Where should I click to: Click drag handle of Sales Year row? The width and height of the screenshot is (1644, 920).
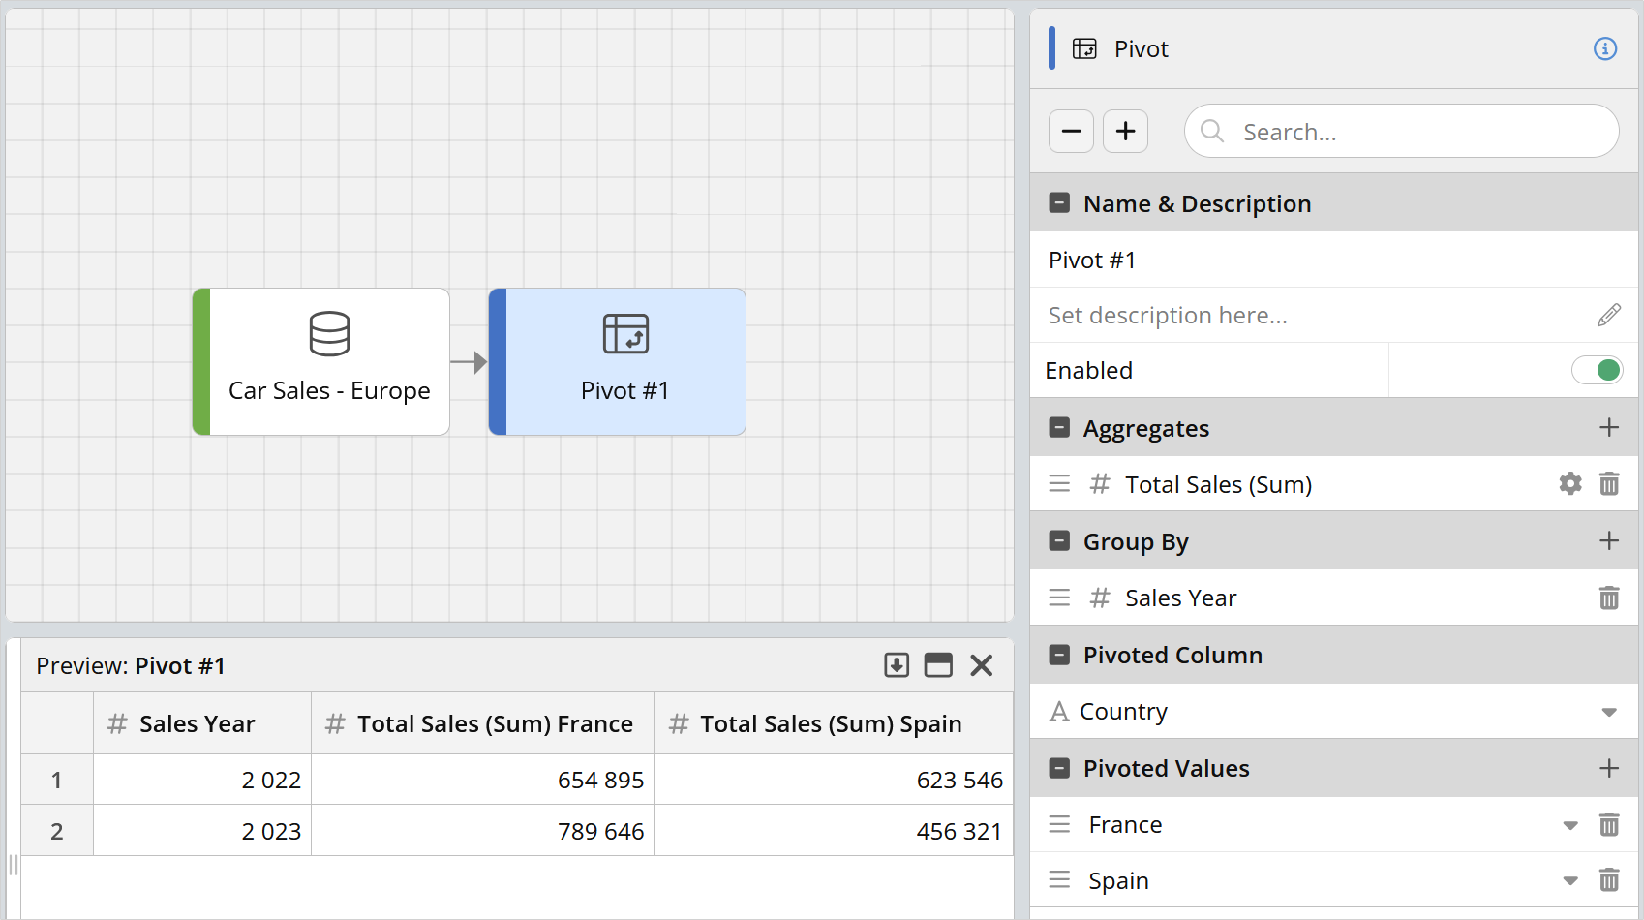coord(1059,598)
